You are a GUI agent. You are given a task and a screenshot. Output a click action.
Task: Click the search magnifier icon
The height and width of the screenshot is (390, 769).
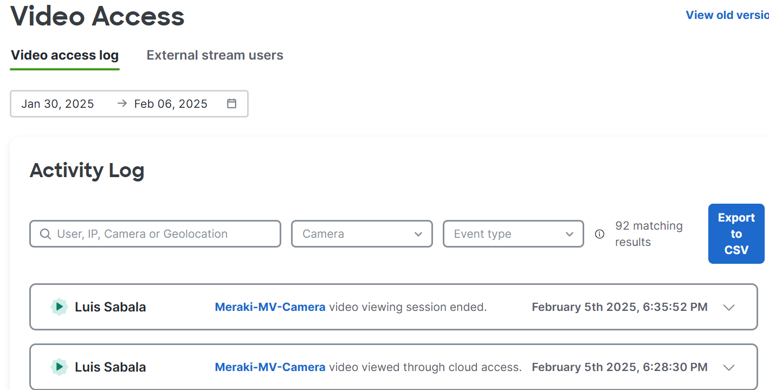click(x=46, y=234)
